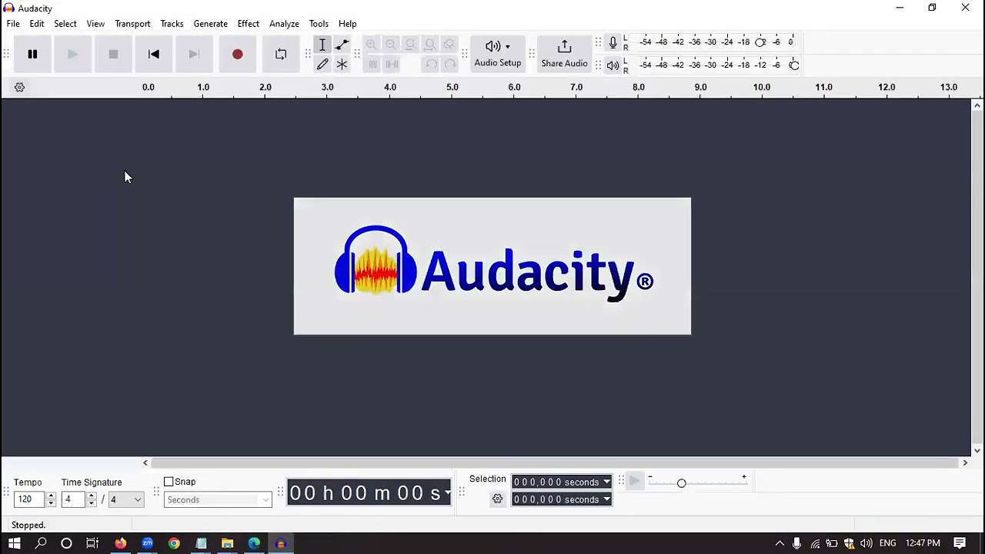Viewport: 985px width, 554px height.
Task: Open time display format dropdown arrow
Action: click(x=447, y=492)
